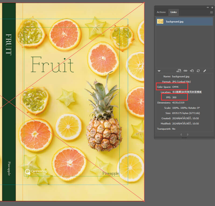Click the Location file path link
Viewport: 215px width, 206px height.
click(187, 92)
